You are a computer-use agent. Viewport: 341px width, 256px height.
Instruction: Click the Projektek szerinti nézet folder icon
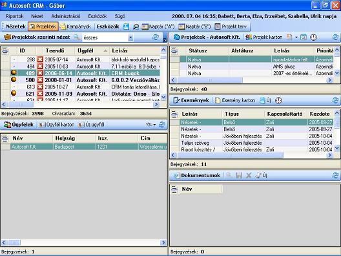click(x=7, y=37)
